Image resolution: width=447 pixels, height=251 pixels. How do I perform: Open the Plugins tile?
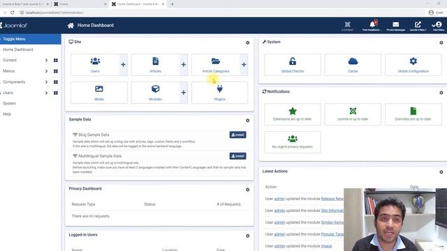pyautogui.click(x=219, y=93)
